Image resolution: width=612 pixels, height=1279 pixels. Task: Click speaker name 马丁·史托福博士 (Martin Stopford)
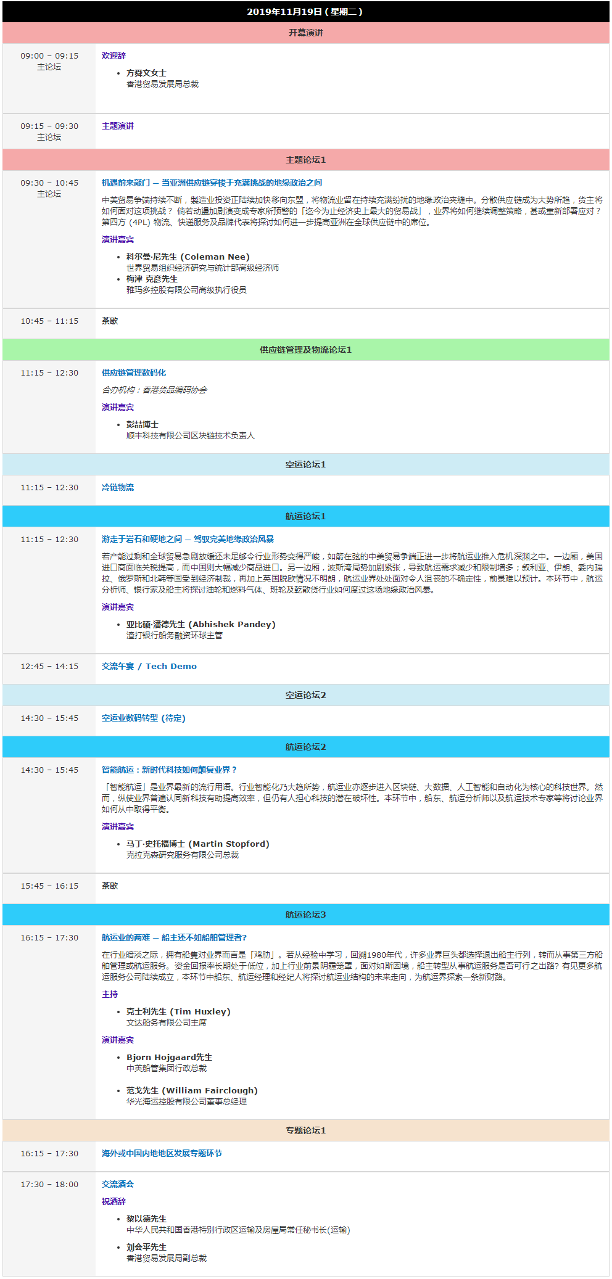pyautogui.click(x=197, y=844)
